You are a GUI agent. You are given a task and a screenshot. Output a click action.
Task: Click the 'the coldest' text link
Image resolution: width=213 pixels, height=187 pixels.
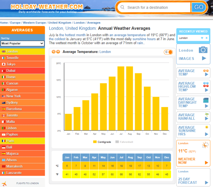pos(57,39)
